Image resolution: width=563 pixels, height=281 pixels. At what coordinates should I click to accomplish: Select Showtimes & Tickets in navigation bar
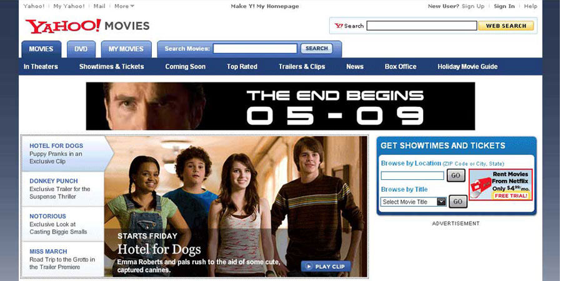[x=112, y=66]
